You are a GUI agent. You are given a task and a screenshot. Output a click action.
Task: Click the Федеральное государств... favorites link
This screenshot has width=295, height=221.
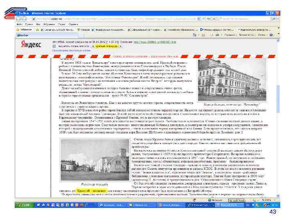[x=108, y=30]
